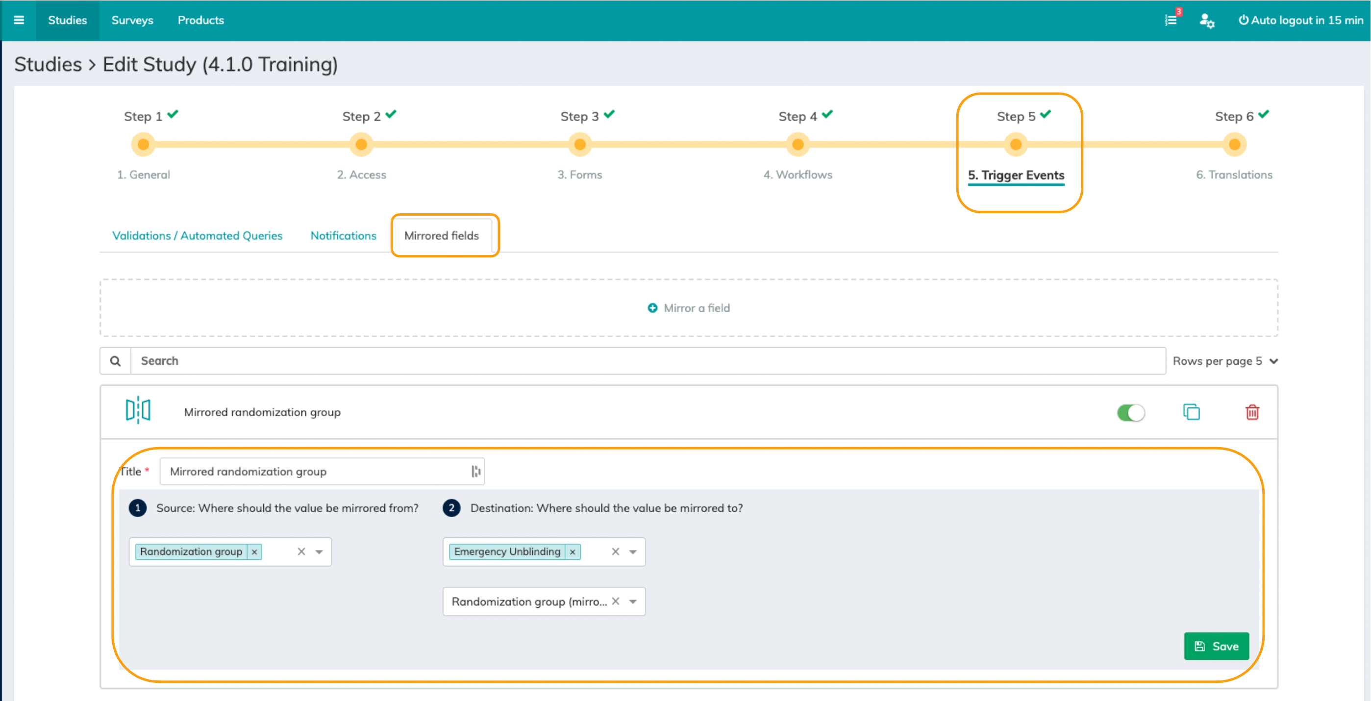The image size is (1371, 701).
Task: Open the user settings icon
Action: pyautogui.click(x=1206, y=20)
